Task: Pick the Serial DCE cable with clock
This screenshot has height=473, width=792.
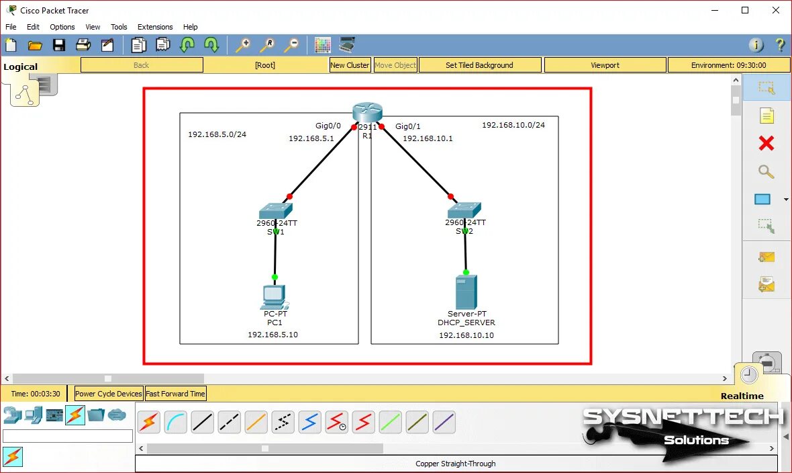Action: pyautogui.click(x=336, y=423)
